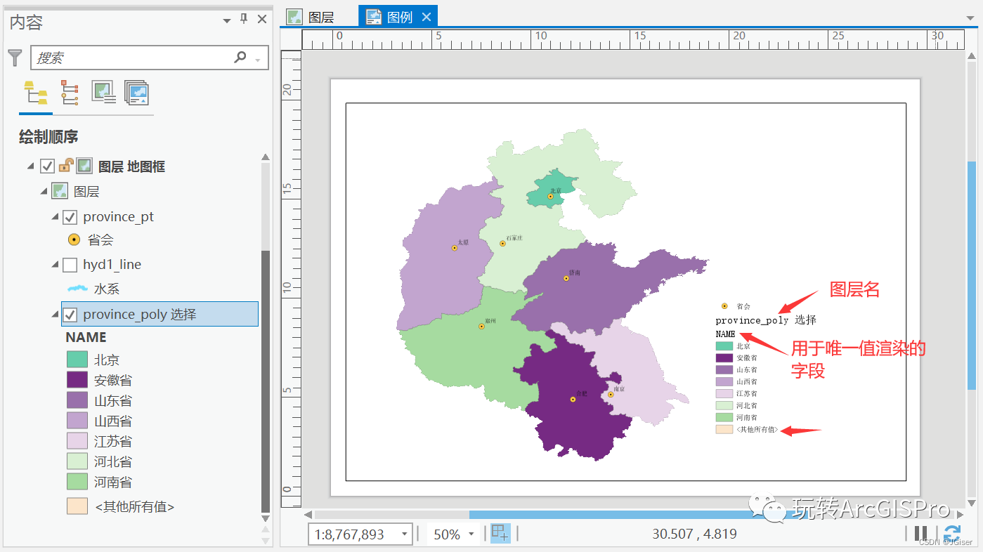Select the 河南省 swatch in Contents
This screenshot has width=983, height=552.
(x=77, y=482)
